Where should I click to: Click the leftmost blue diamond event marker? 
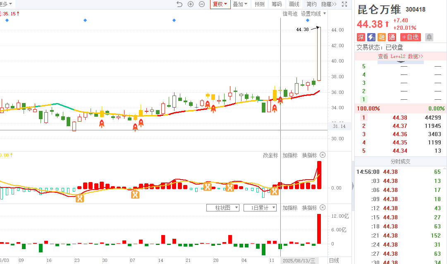7,20
